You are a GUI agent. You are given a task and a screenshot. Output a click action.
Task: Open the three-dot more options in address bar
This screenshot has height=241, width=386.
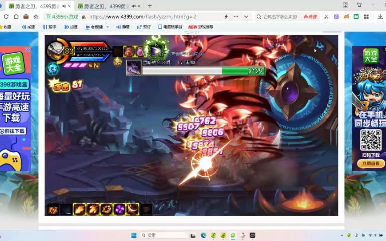[236, 17]
